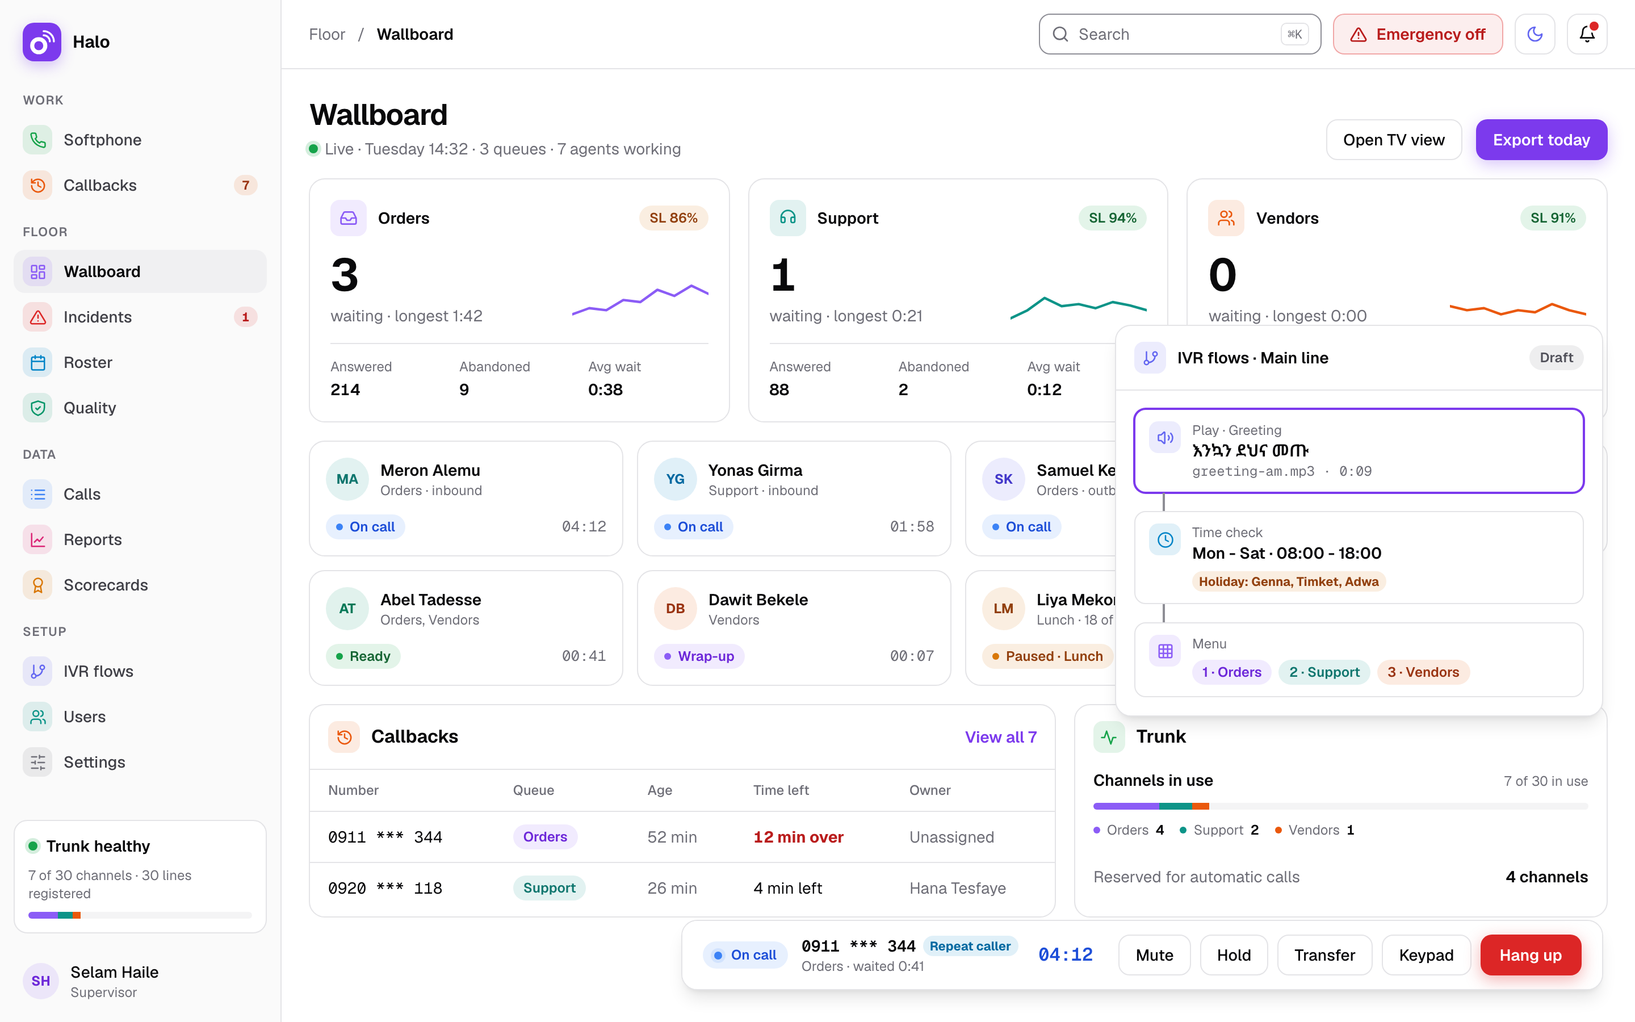Transfer the active call
The width and height of the screenshot is (1635, 1022).
coord(1324,955)
